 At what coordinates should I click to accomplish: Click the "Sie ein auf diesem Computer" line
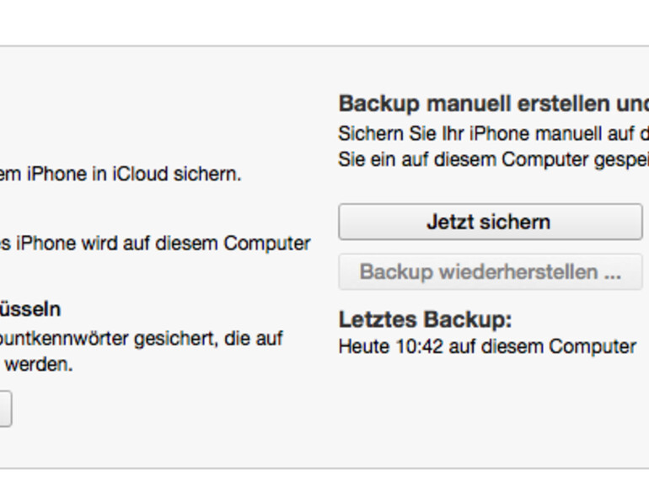point(493,159)
